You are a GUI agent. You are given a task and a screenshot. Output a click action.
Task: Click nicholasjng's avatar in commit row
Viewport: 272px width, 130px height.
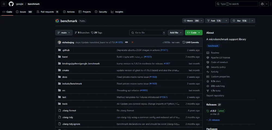(59, 42)
